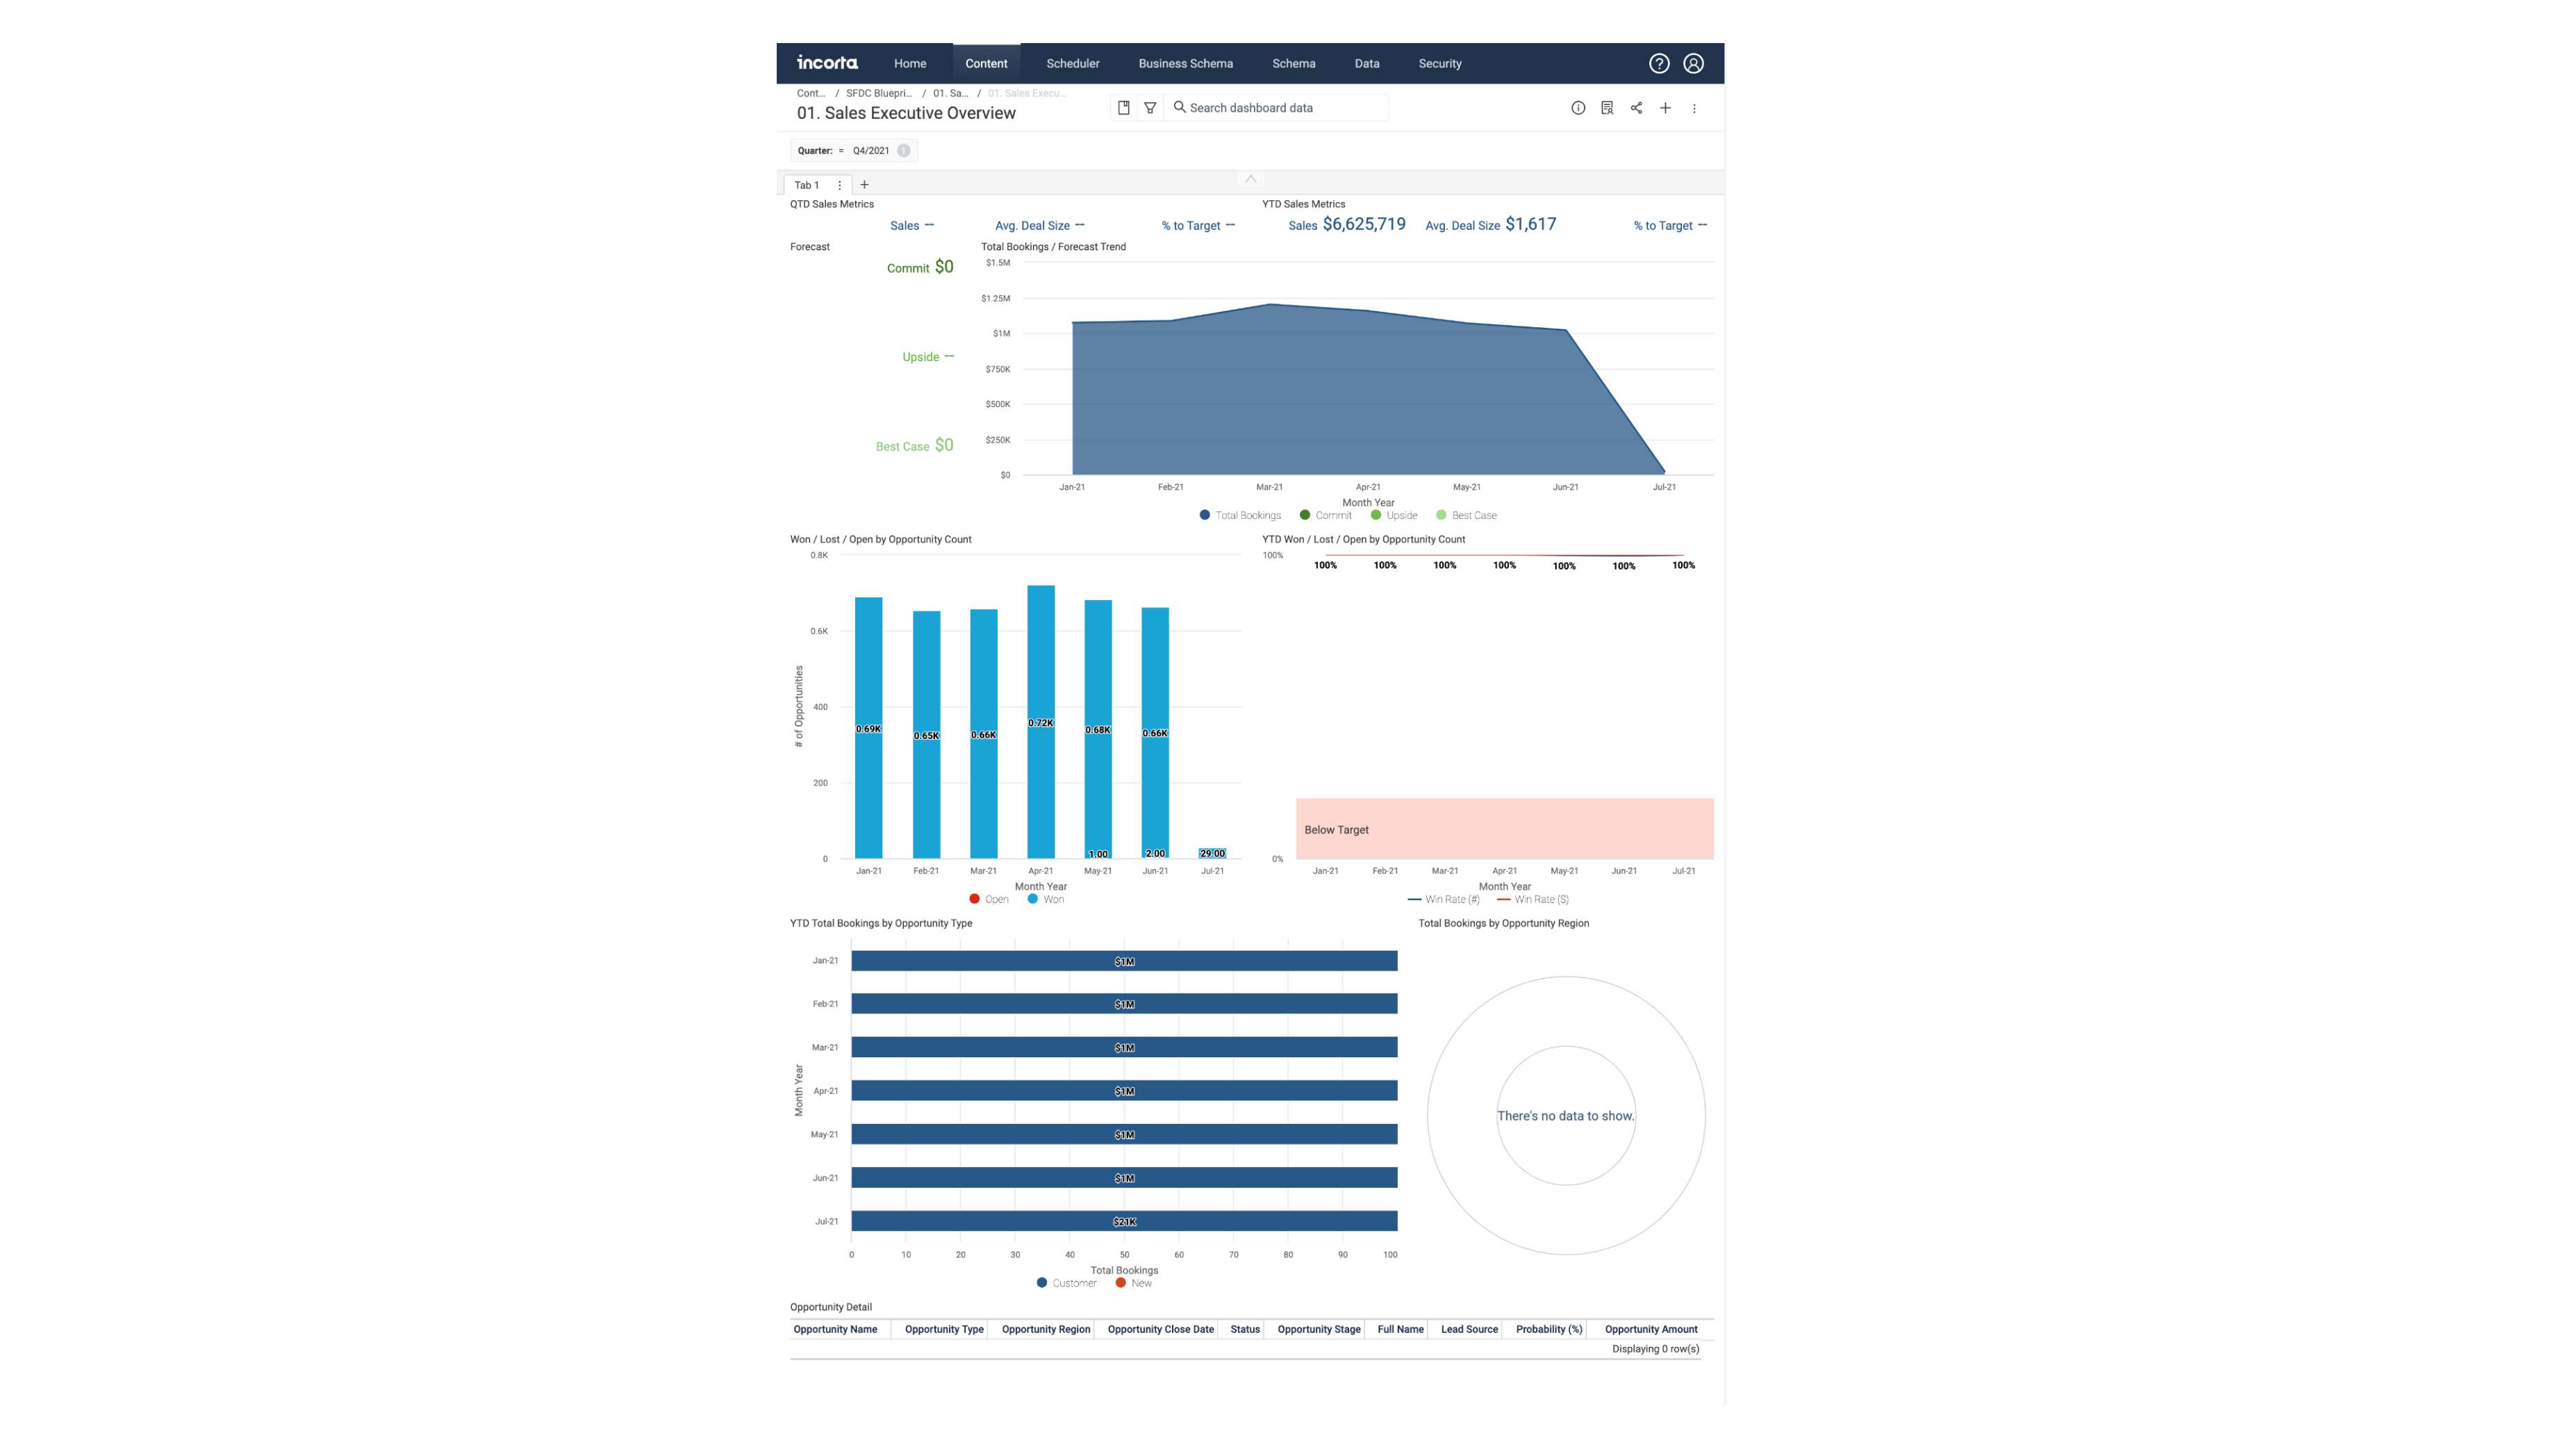
Task: Click the Commit legend color dot
Action: pos(1304,515)
